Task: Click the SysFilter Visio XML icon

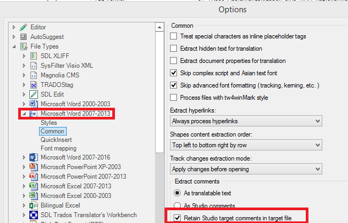Action: (34, 66)
